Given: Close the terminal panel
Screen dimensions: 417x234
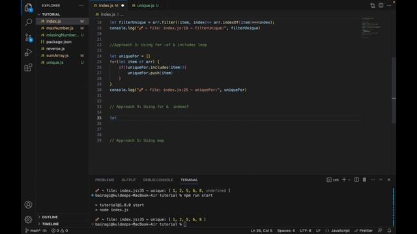Looking at the screenshot, I should (389, 180).
